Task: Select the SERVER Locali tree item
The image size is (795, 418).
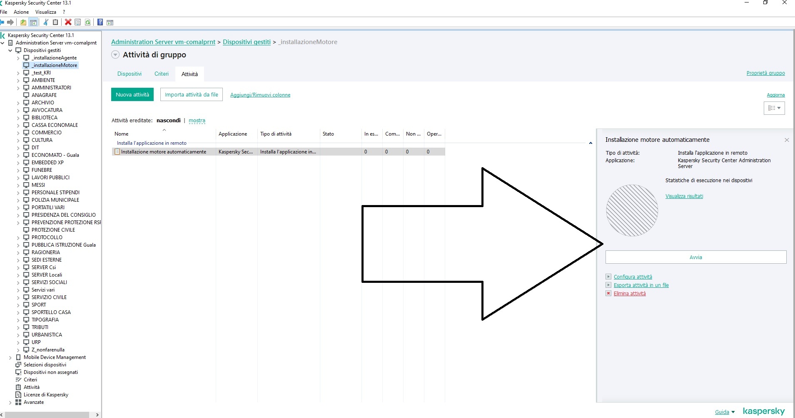Action: click(47, 275)
